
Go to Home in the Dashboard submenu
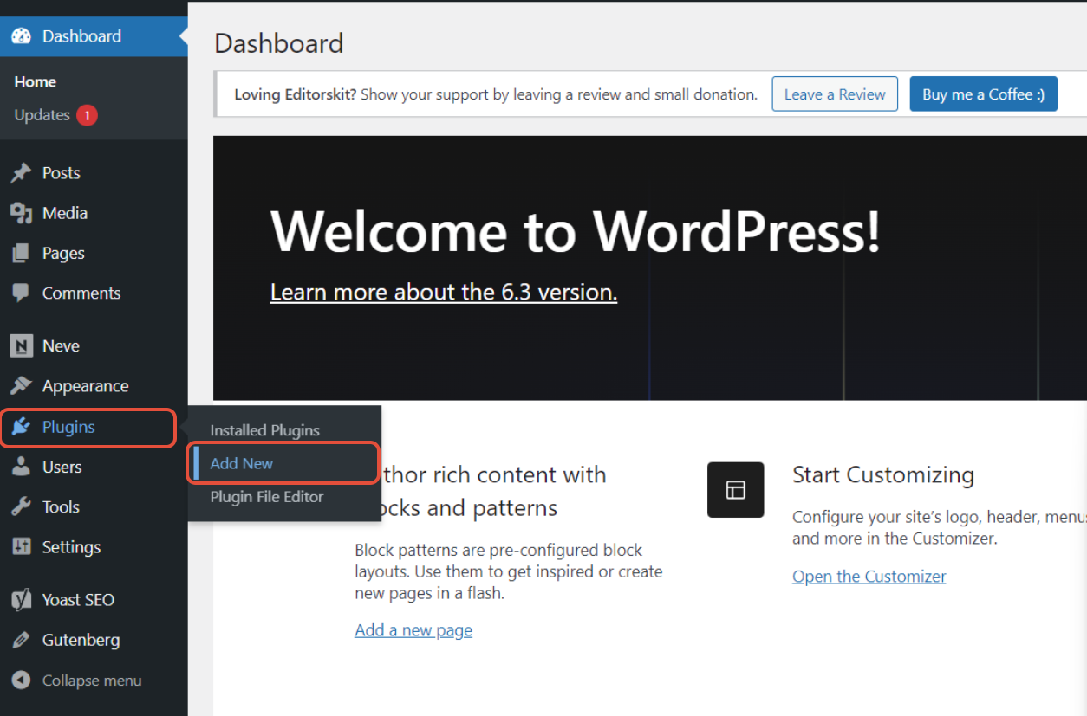[36, 82]
